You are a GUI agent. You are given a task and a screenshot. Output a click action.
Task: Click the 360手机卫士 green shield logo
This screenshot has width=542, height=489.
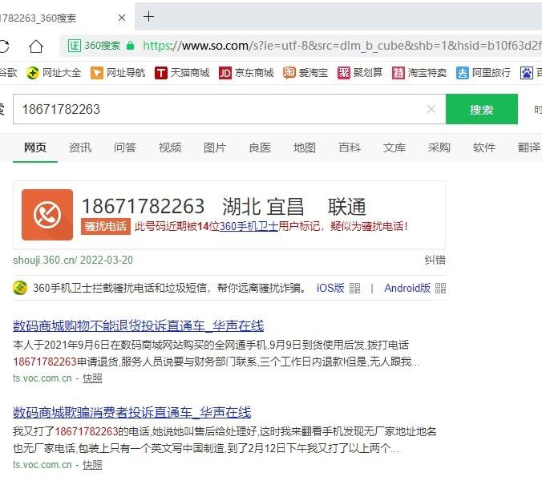(20, 288)
